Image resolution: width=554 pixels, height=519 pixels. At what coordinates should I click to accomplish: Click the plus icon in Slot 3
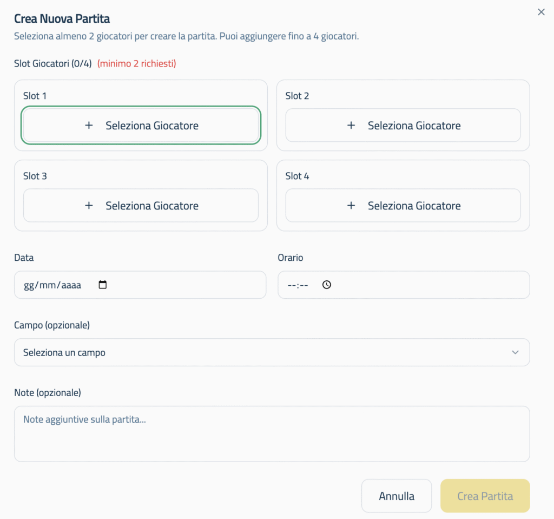pos(89,206)
